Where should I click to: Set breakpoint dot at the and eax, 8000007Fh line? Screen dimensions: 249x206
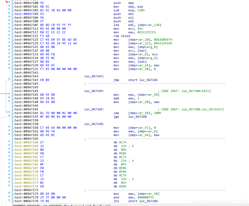(9, 196)
